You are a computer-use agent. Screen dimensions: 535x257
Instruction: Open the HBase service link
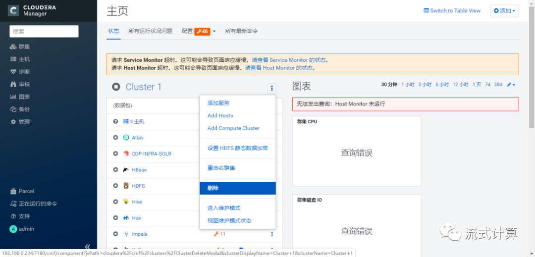(x=139, y=170)
